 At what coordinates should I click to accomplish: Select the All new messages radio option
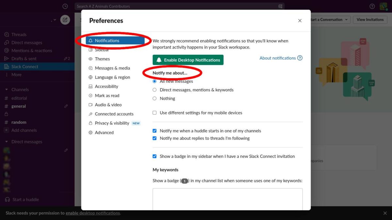(155, 81)
